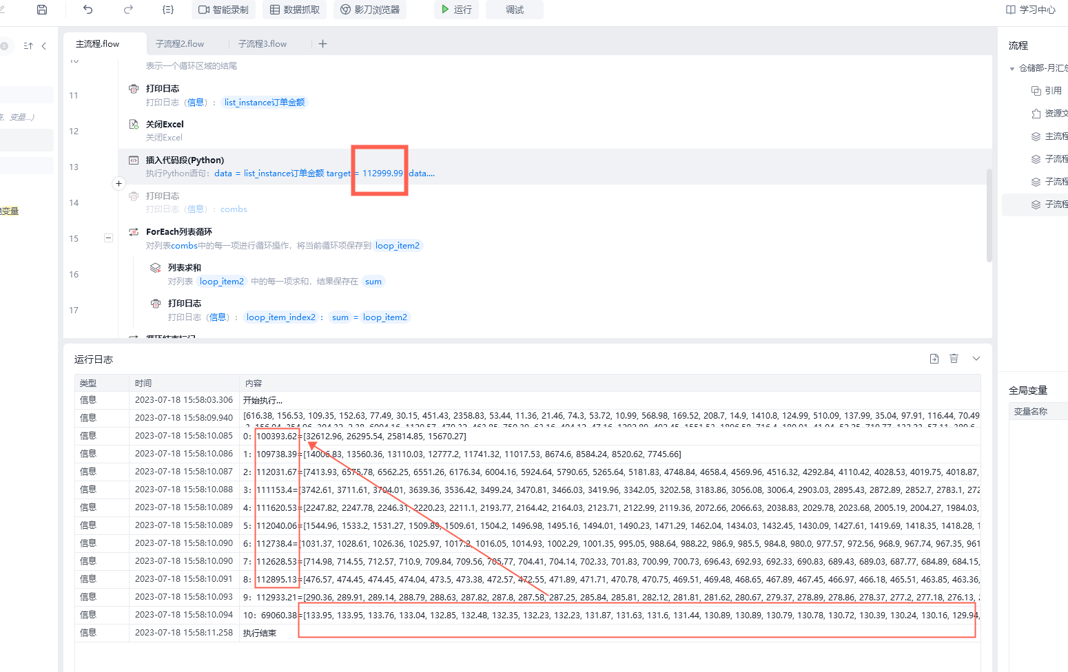Collapse the run log panel
This screenshot has height=672, width=1068.
(x=976, y=359)
